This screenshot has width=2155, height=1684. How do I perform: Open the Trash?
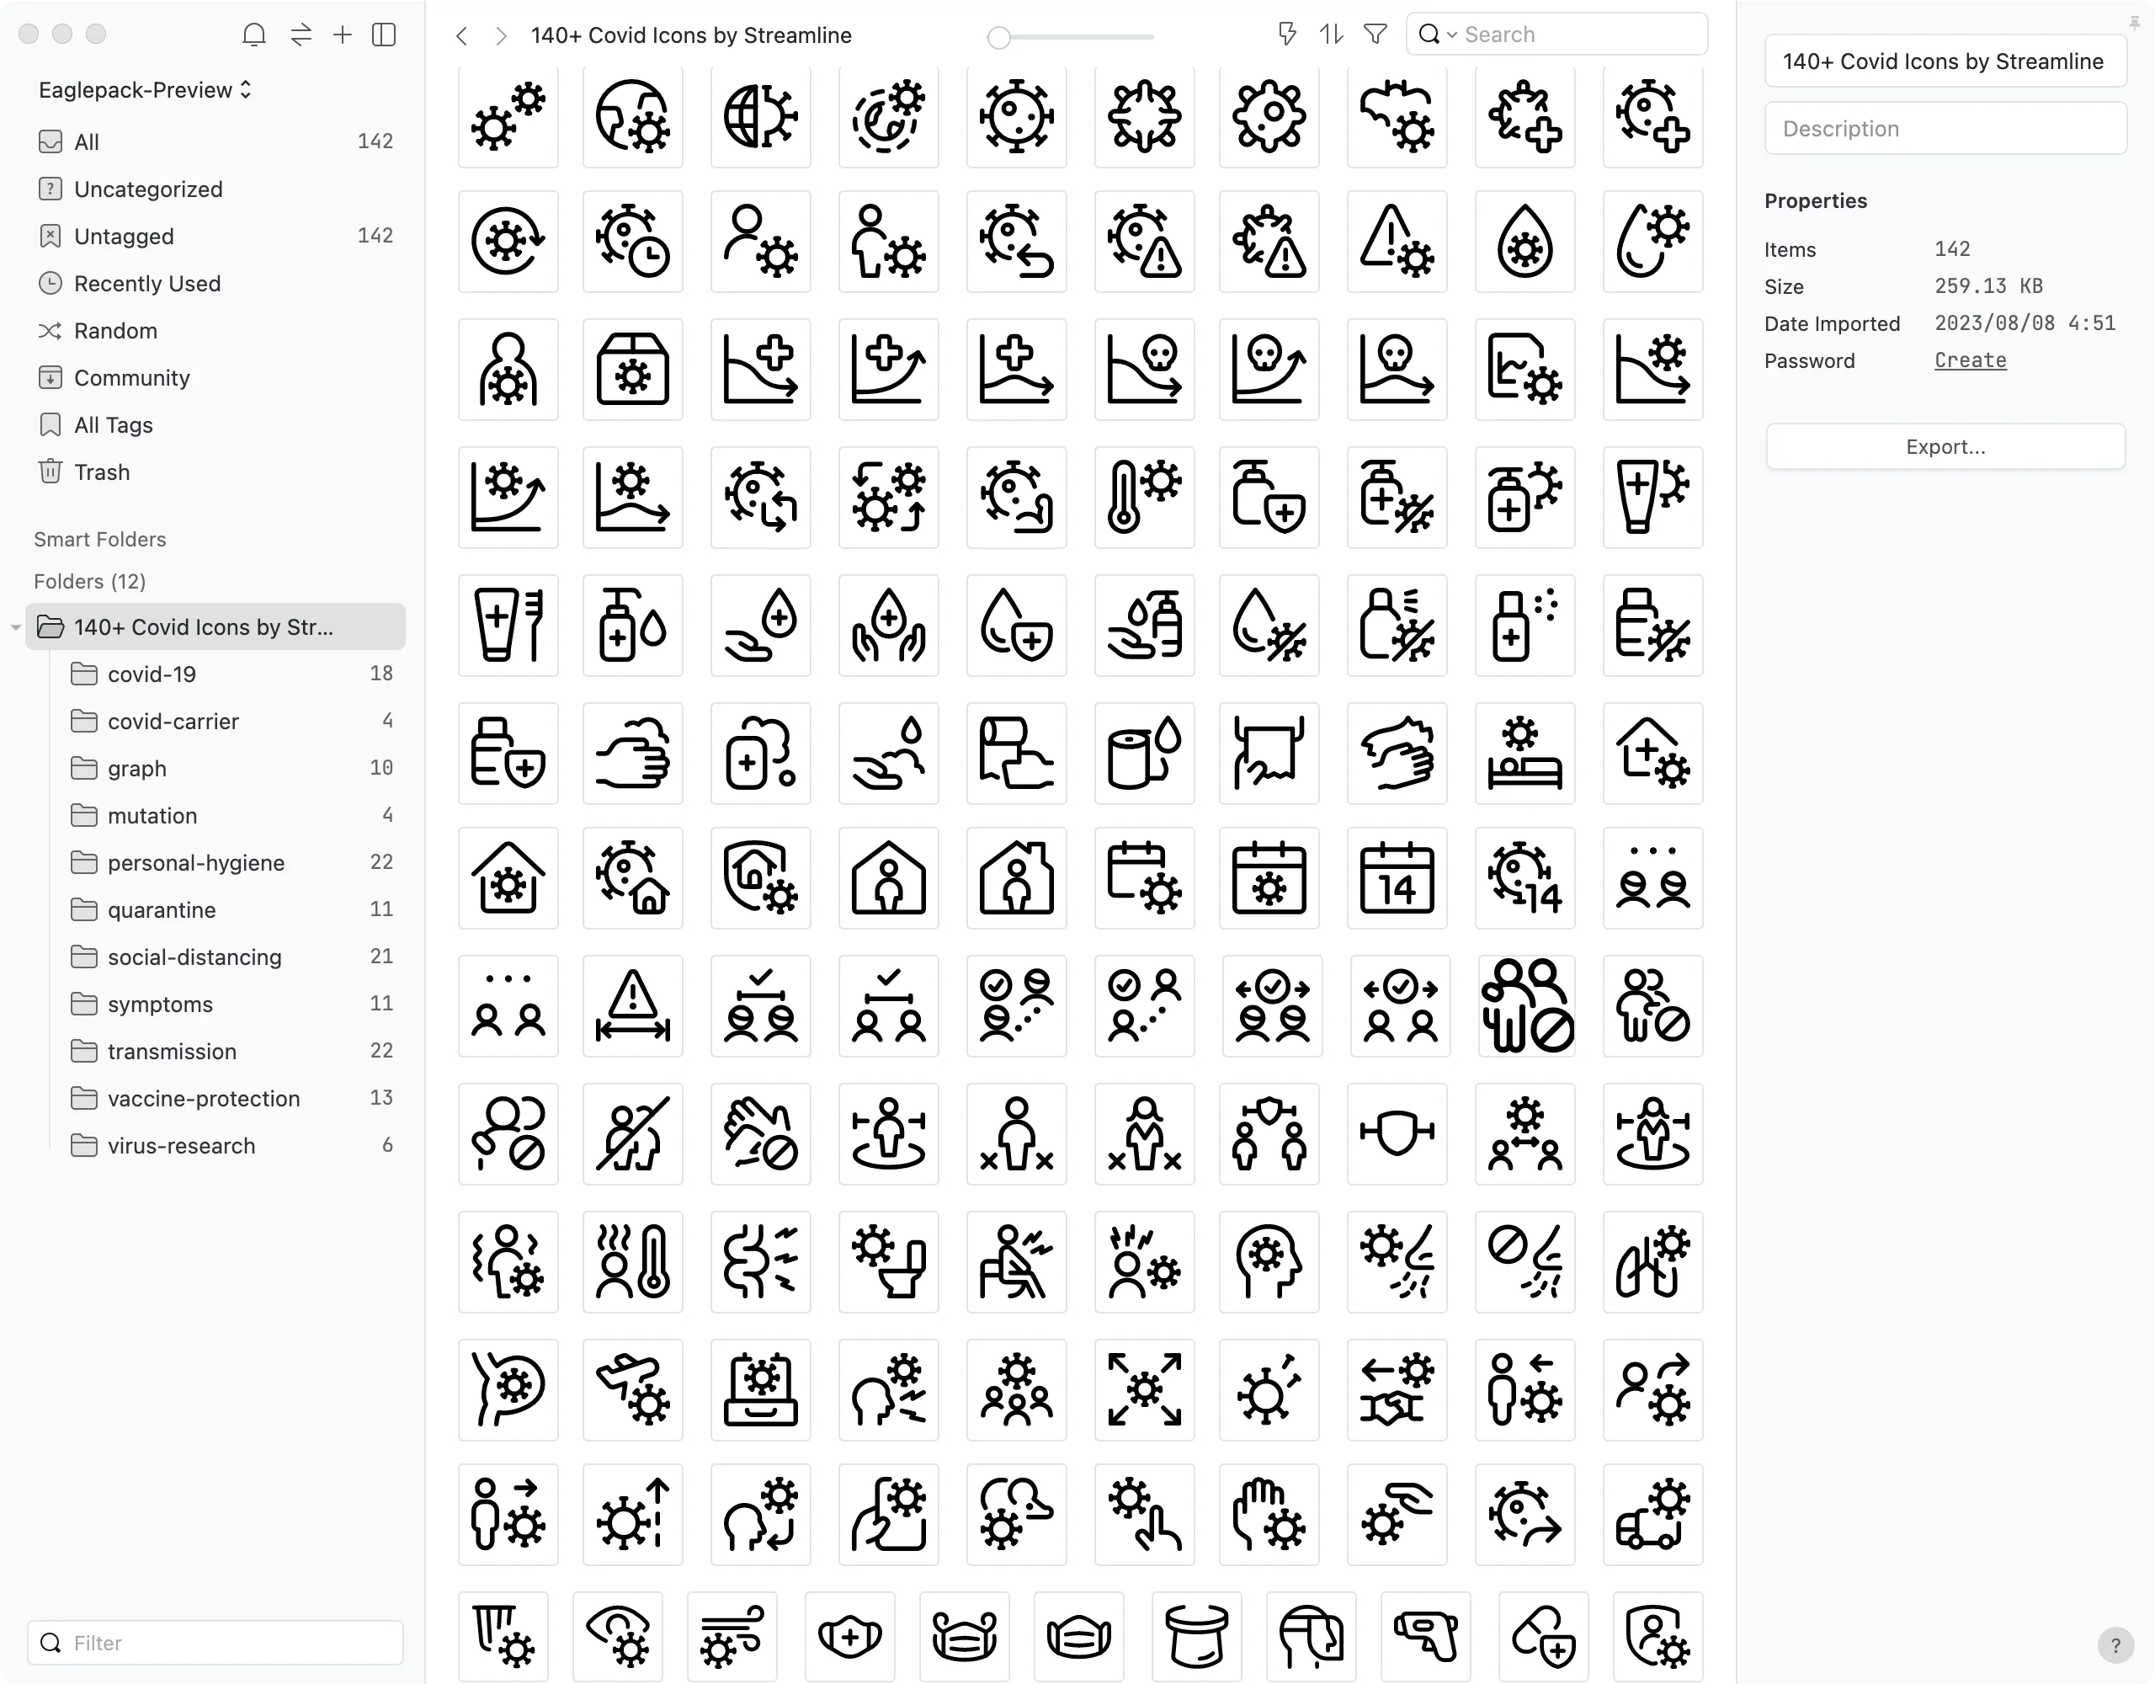pyautogui.click(x=215, y=472)
